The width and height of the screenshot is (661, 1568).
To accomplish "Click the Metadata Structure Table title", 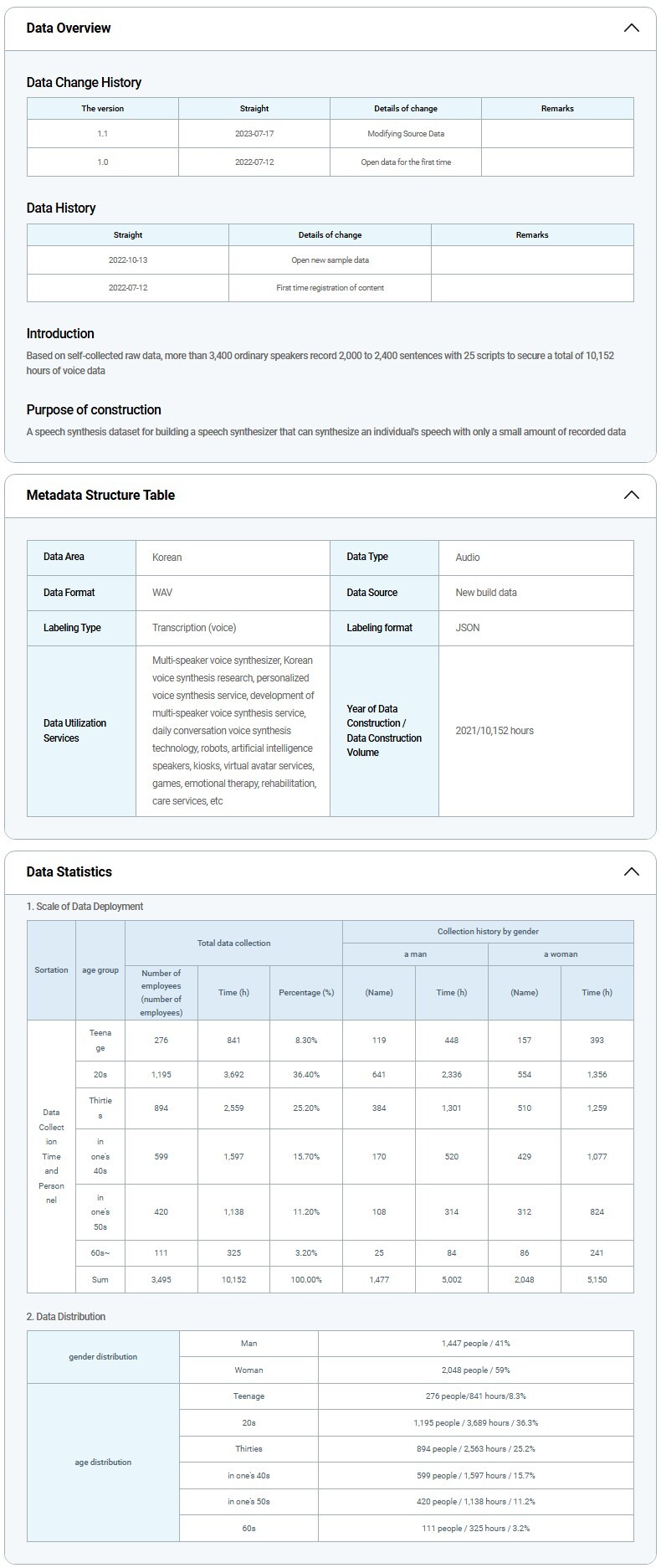I will [x=100, y=495].
